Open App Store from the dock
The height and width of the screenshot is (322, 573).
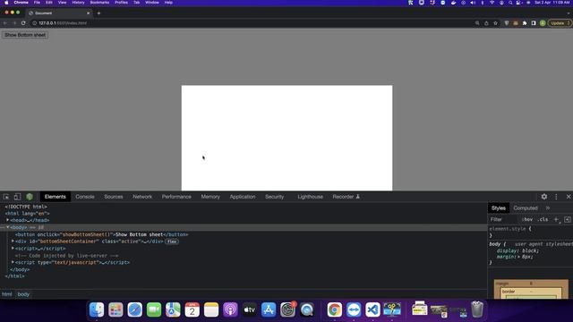tap(269, 310)
